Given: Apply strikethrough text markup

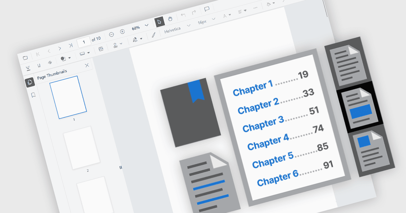Looking at the screenshot, I should click(x=50, y=63).
